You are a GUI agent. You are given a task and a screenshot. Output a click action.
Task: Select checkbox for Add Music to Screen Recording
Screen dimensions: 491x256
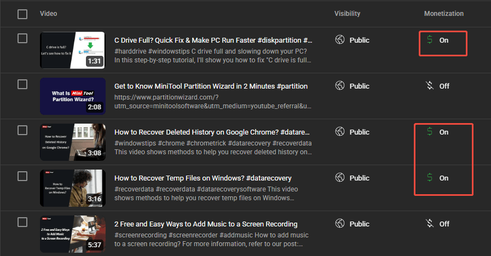pyautogui.click(x=22, y=222)
